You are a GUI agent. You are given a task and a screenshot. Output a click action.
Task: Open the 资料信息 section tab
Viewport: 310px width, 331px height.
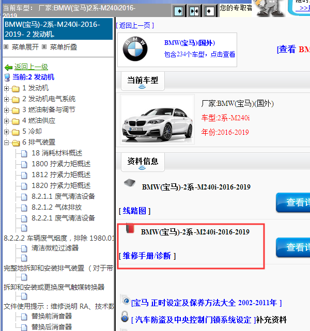point(143,162)
